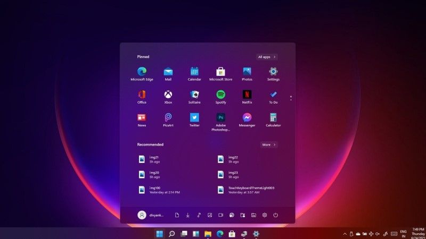
Task: Open the Personal folder shortcut in Start footer
Action: pos(243,215)
